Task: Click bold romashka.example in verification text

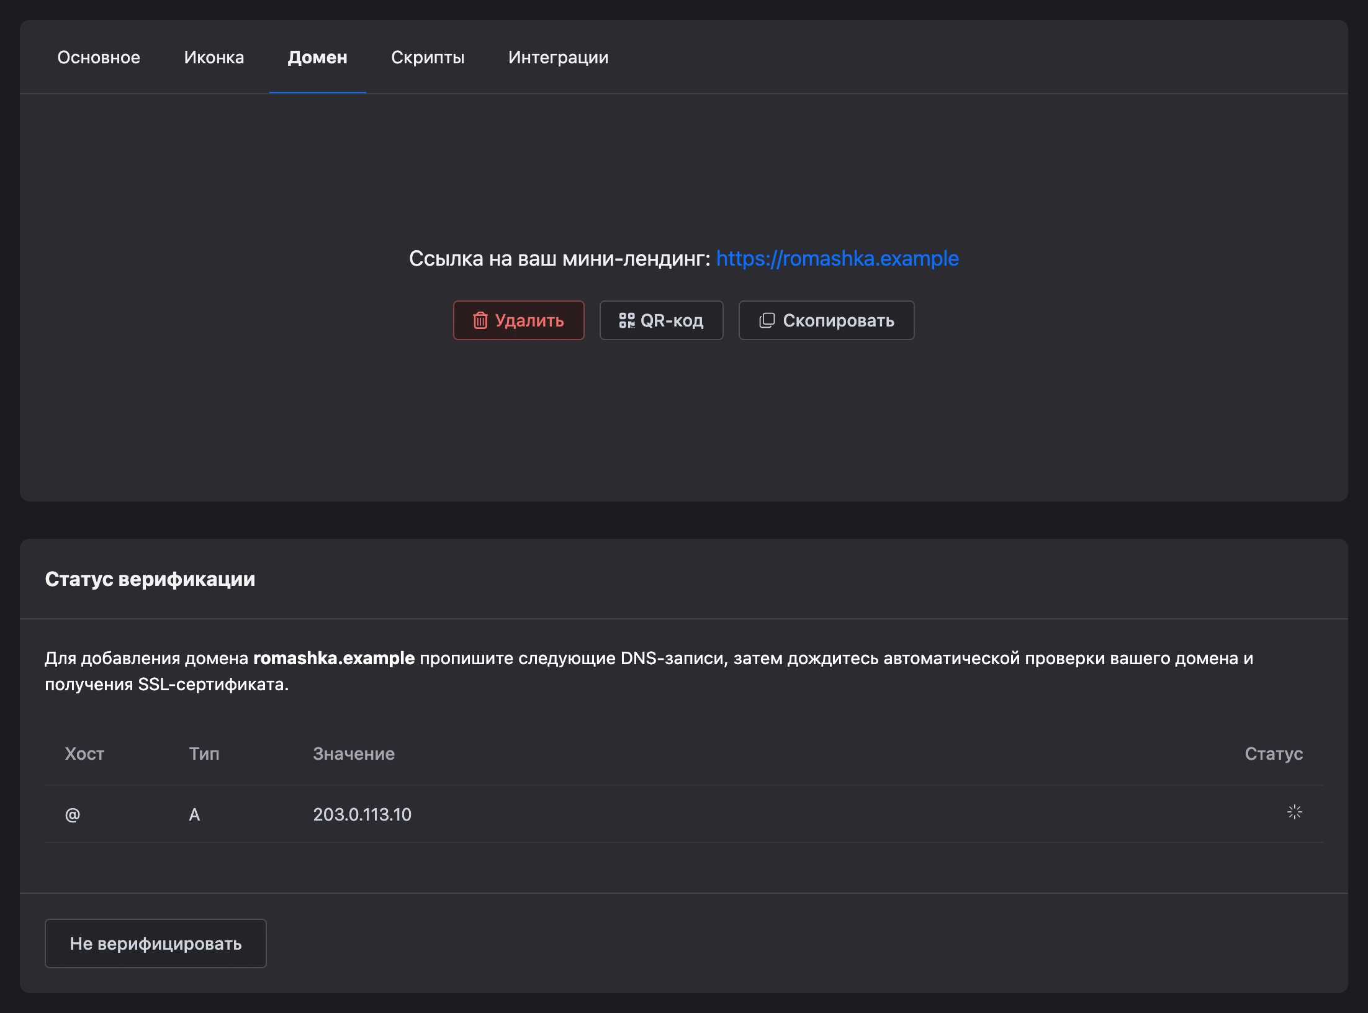Action: (334, 658)
